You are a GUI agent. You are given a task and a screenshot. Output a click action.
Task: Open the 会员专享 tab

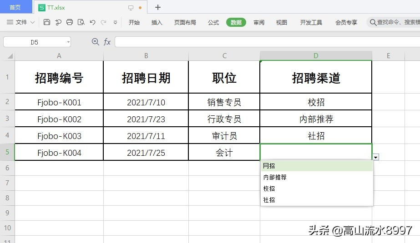pyautogui.click(x=346, y=22)
